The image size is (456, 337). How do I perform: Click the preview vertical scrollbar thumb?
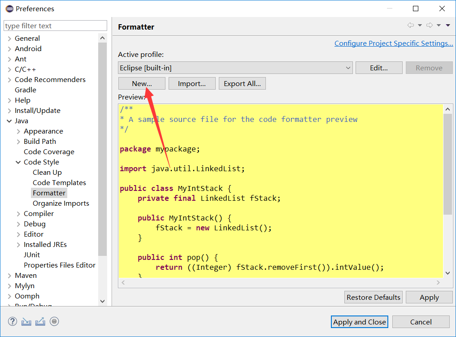point(448,164)
